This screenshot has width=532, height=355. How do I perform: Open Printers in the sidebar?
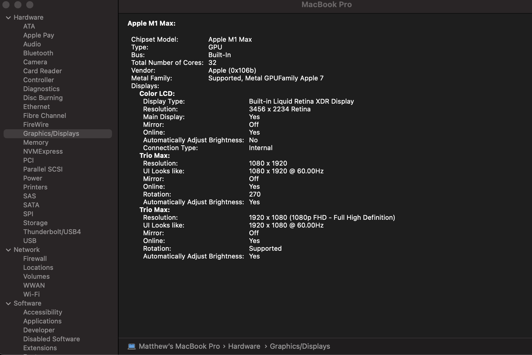(x=35, y=187)
